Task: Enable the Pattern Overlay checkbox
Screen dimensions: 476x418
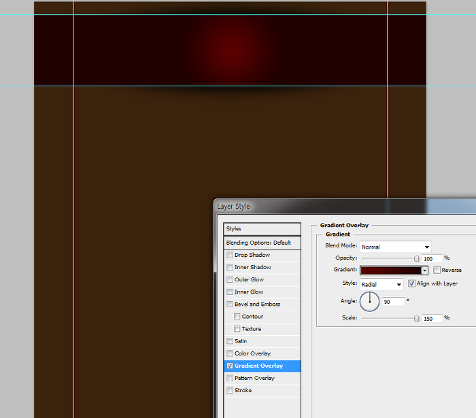Action: [x=230, y=378]
